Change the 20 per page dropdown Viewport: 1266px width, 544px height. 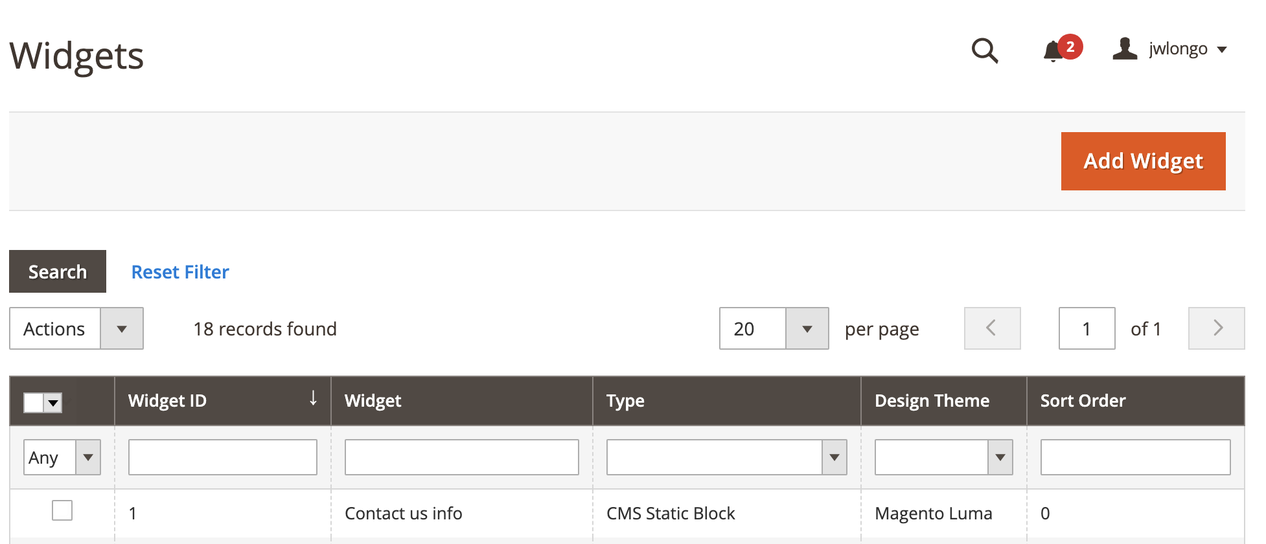(x=807, y=328)
